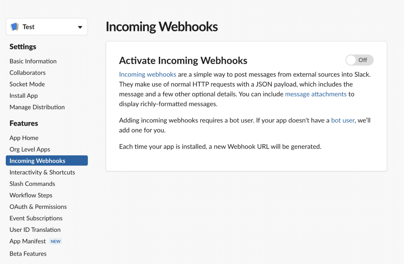Click the 'bot user' link
The image size is (404, 264).
pyautogui.click(x=343, y=120)
